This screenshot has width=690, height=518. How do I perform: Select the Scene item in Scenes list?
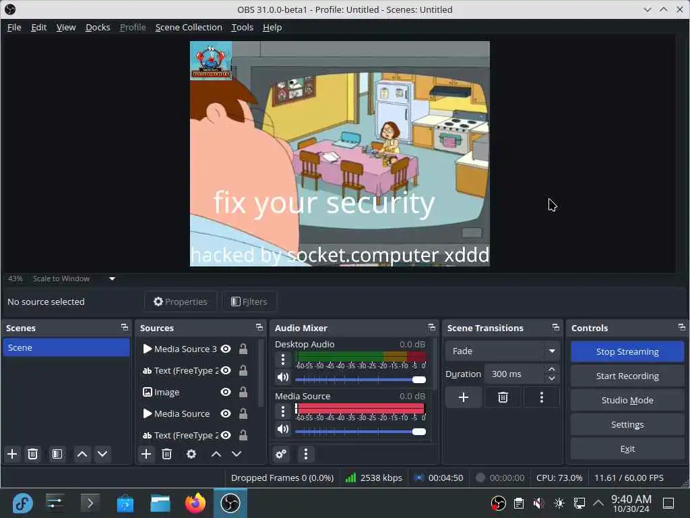coord(67,347)
